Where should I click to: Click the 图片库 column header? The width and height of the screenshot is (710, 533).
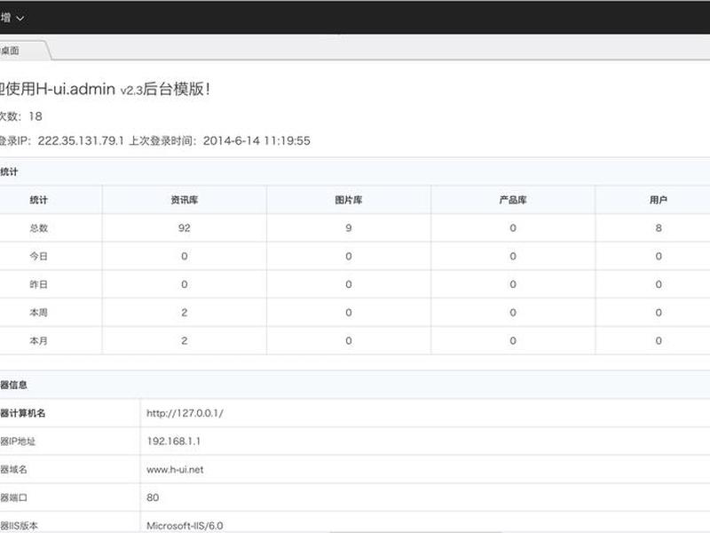pos(349,200)
